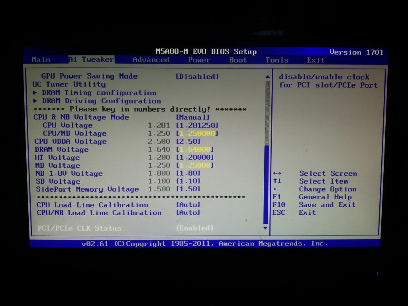Select the SidePort Memory Voltage label
The height and width of the screenshot is (306, 408).
tap(87, 189)
